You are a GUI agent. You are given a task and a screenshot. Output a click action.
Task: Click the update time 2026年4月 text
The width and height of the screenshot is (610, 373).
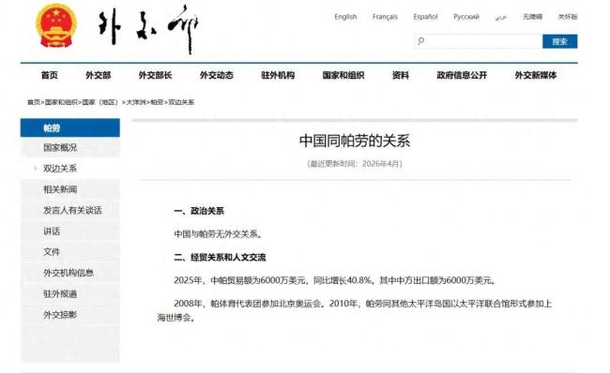(355, 164)
